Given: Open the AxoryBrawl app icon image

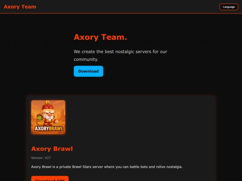Looking at the screenshot, I should click(48, 117).
